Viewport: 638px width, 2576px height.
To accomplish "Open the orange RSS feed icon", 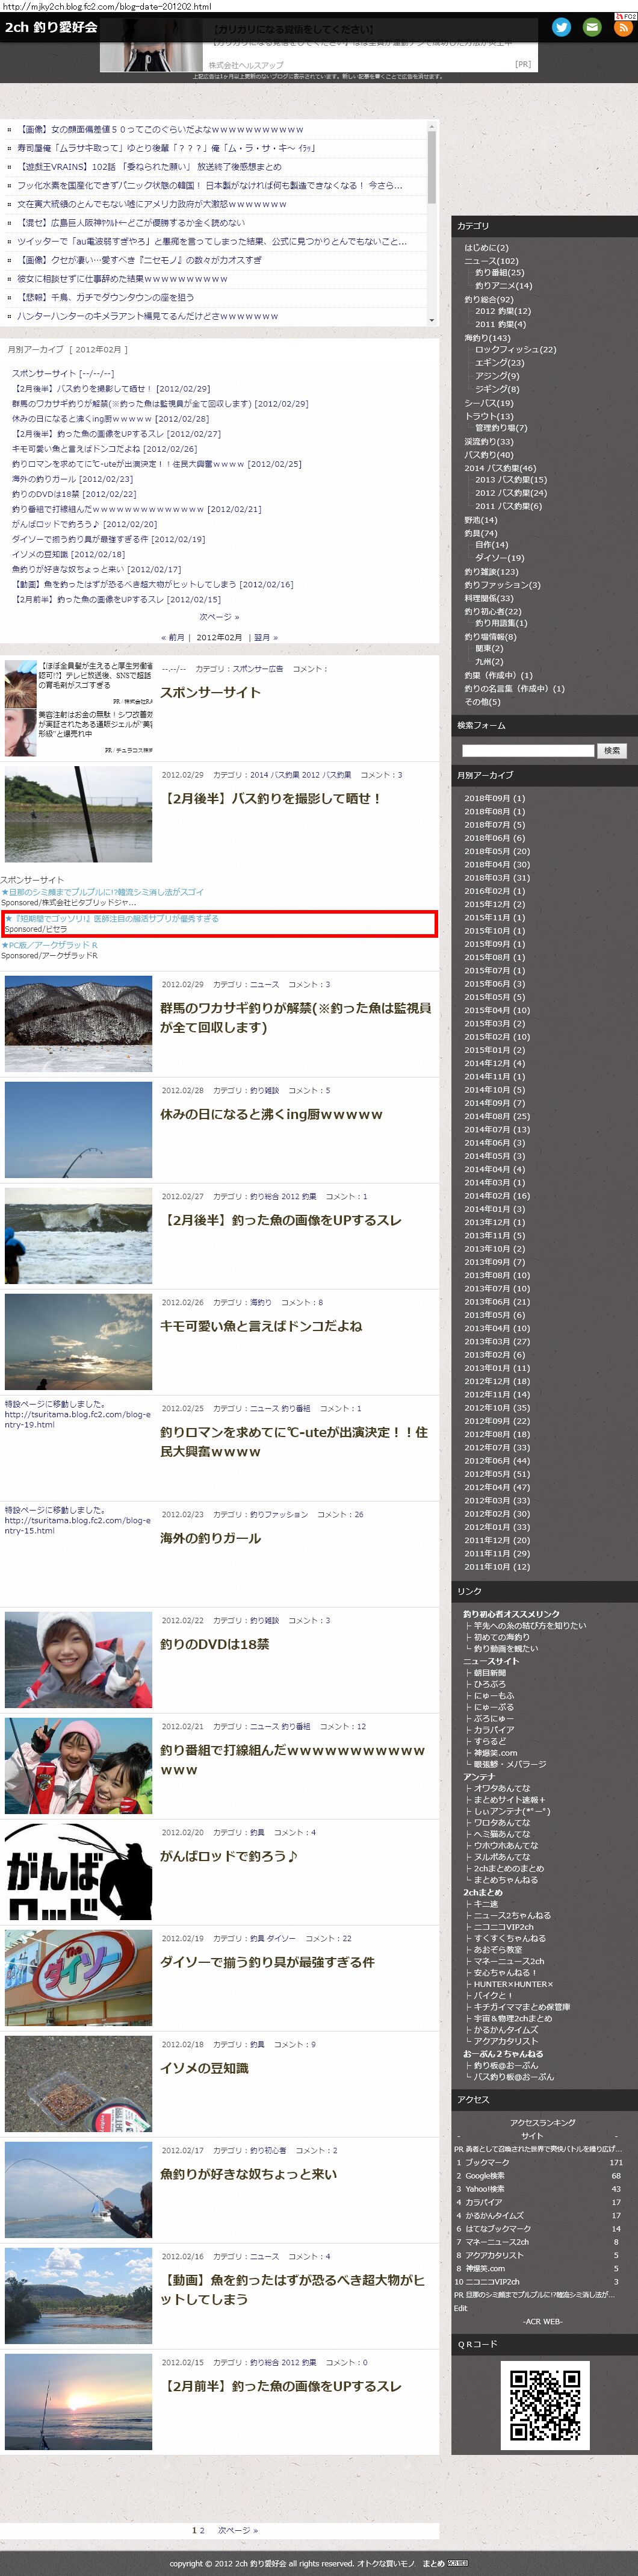I will click(622, 28).
